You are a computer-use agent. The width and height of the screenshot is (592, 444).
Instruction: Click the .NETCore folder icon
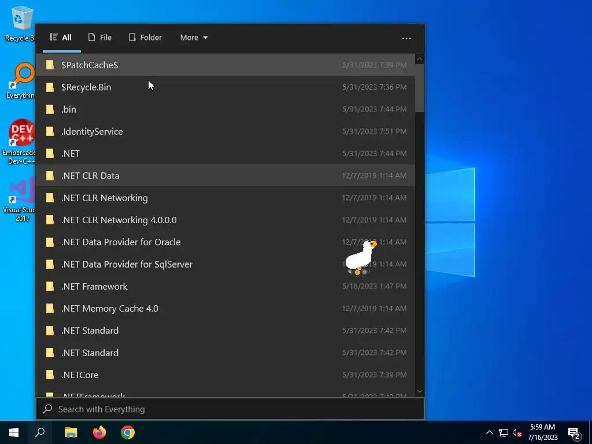point(50,375)
